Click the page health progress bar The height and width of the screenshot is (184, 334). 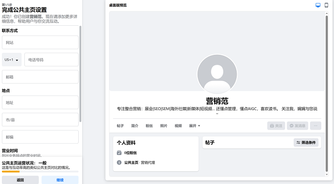tap(40, 172)
